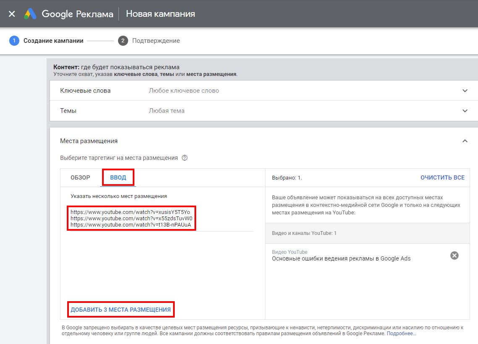Click ОЧИСТИТЬ ВСЕ to clear selections
The image size is (478, 344).
point(442,177)
